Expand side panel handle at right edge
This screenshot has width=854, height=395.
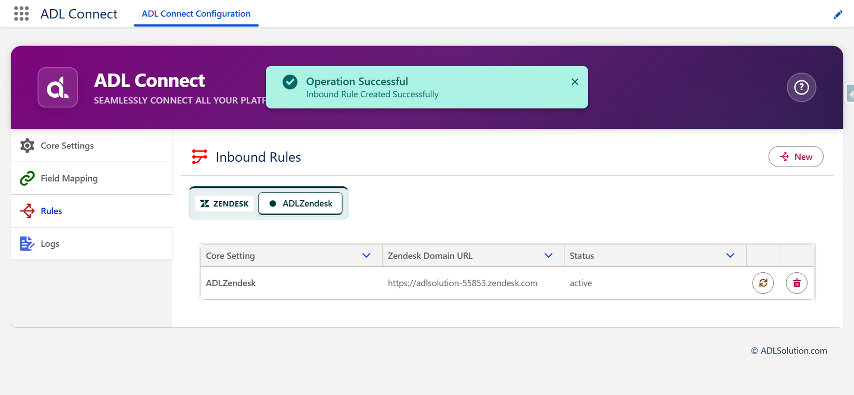[850, 93]
